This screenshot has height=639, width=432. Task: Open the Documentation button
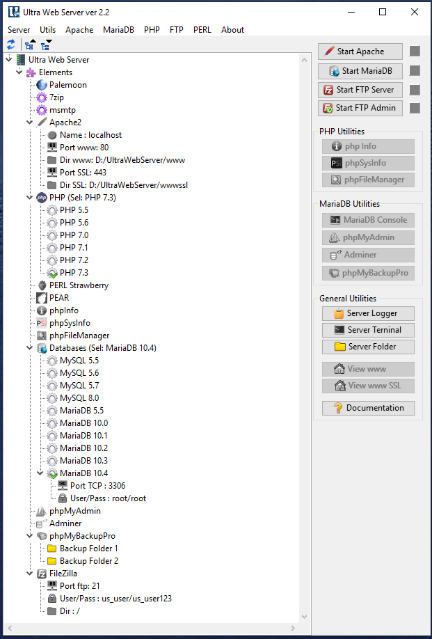tap(368, 408)
